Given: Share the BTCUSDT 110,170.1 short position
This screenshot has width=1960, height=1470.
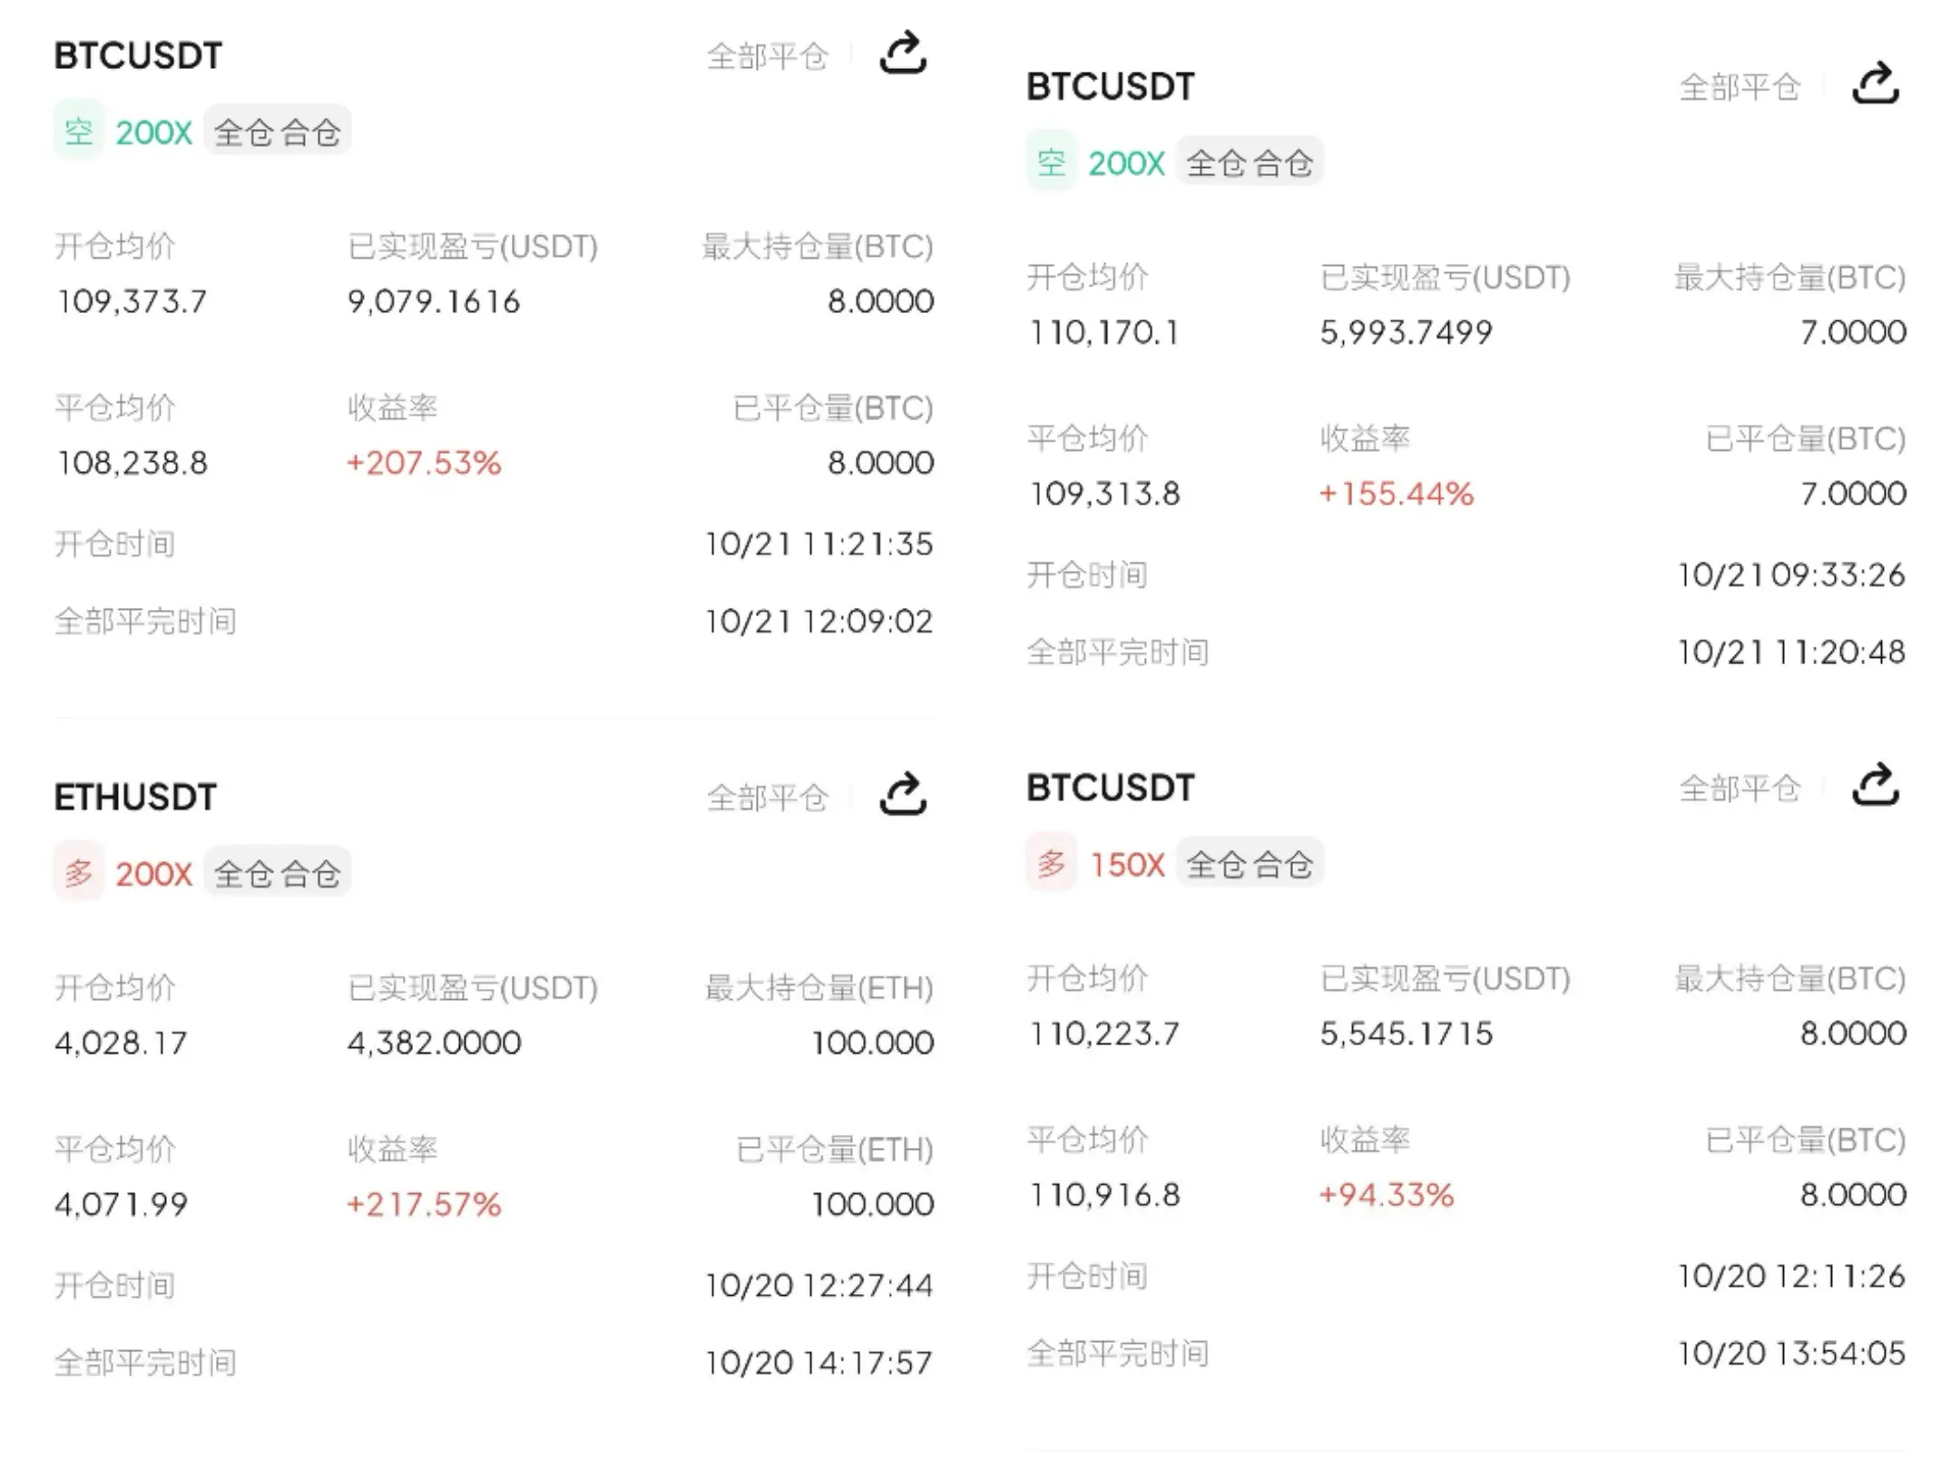Looking at the screenshot, I should pyautogui.click(x=1876, y=84).
